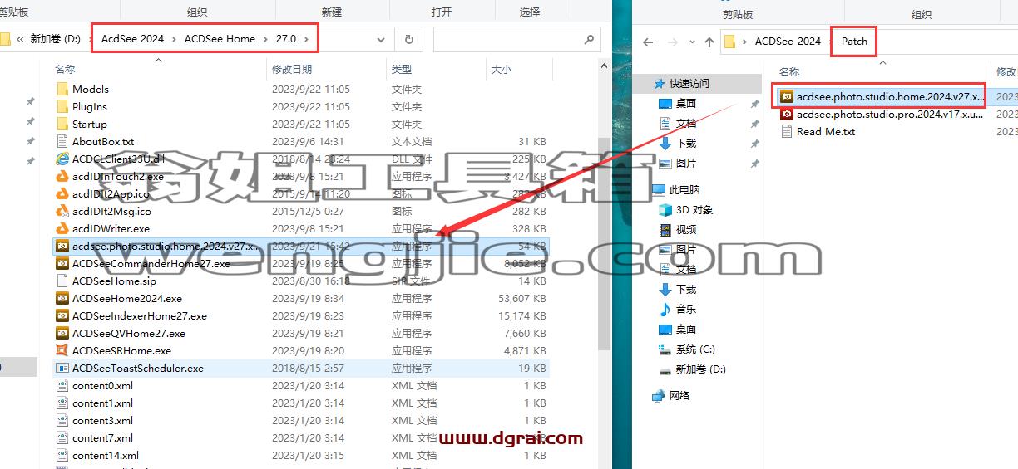
Task: Sort by 修改日期 column header
Action: click(292, 70)
